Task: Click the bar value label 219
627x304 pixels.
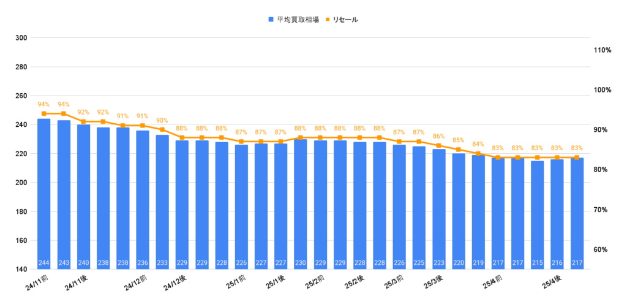Action: (x=478, y=263)
